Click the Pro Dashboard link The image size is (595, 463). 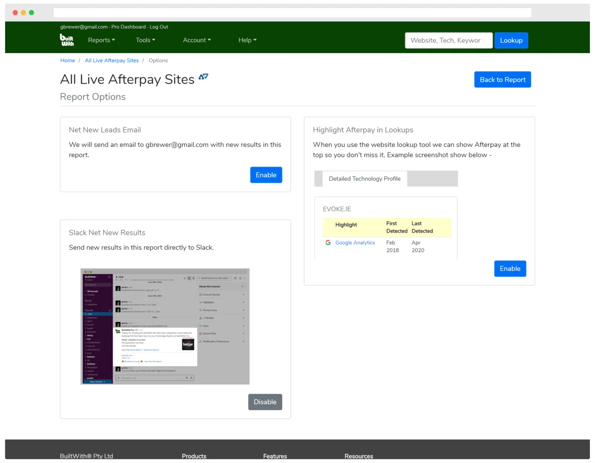tap(128, 27)
